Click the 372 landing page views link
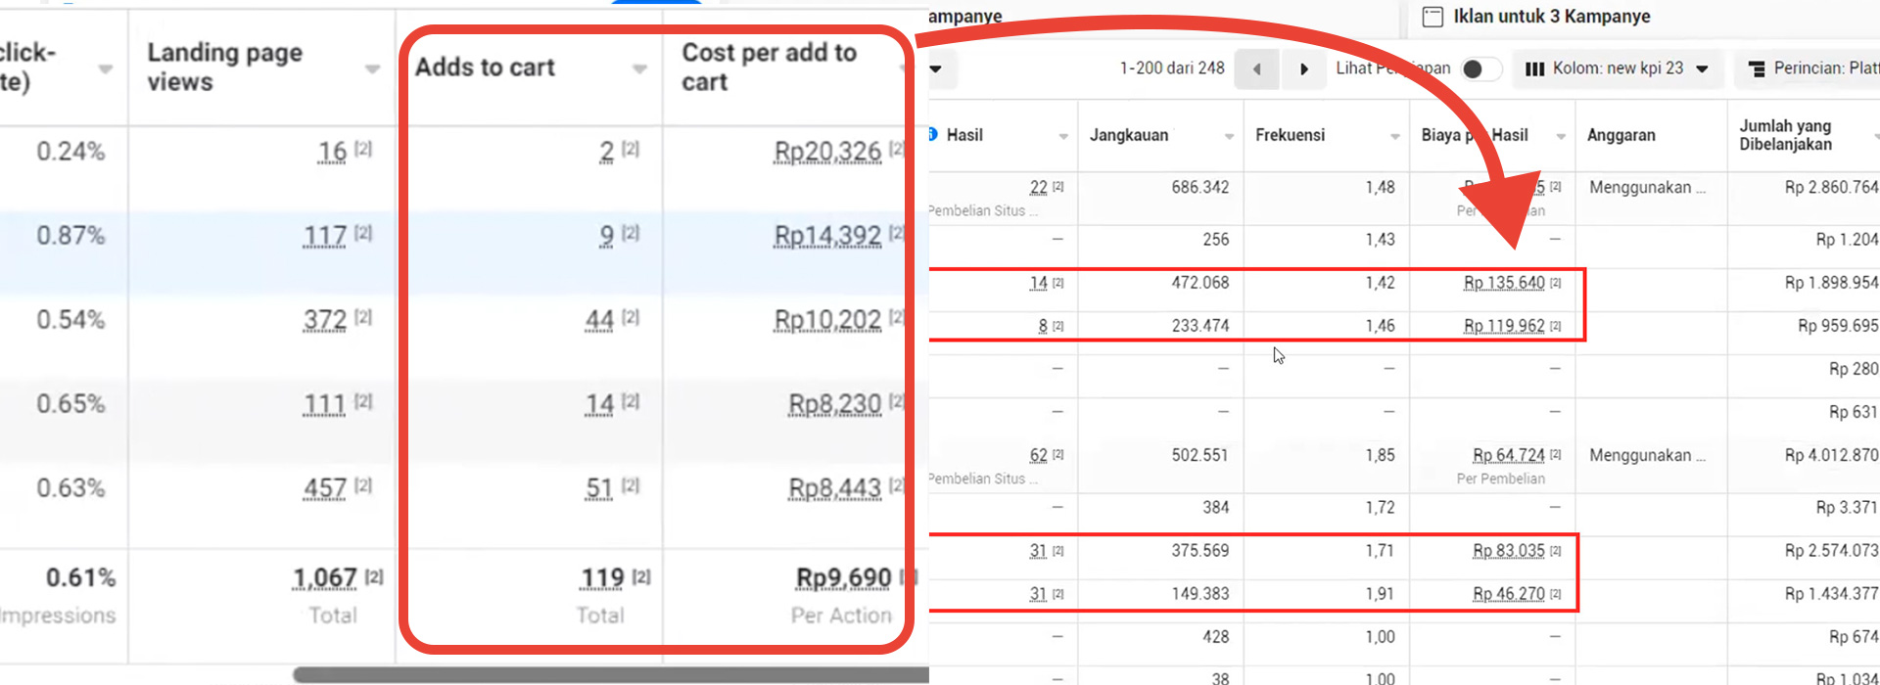Screen dimensions: 1880x685 point(325,320)
